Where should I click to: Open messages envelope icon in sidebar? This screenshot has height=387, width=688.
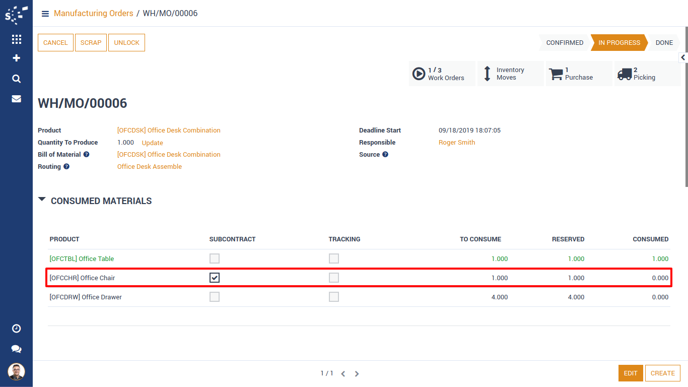(x=16, y=99)
